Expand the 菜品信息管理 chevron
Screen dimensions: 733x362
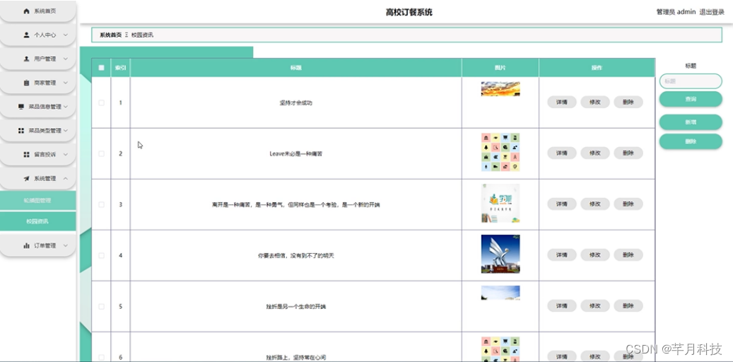pyautogui.click(x=66, y=107)
